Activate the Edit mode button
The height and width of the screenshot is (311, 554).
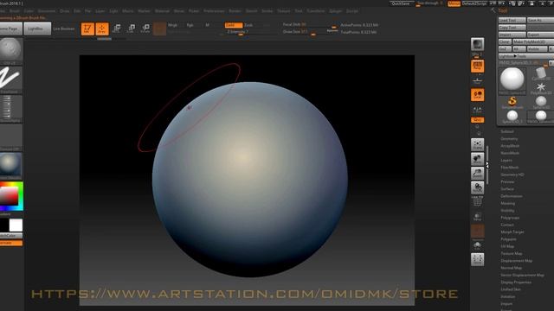click(87, 29)
